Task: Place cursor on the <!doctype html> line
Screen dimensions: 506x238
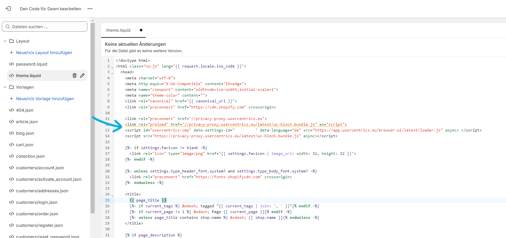Action: click(133, 60)
